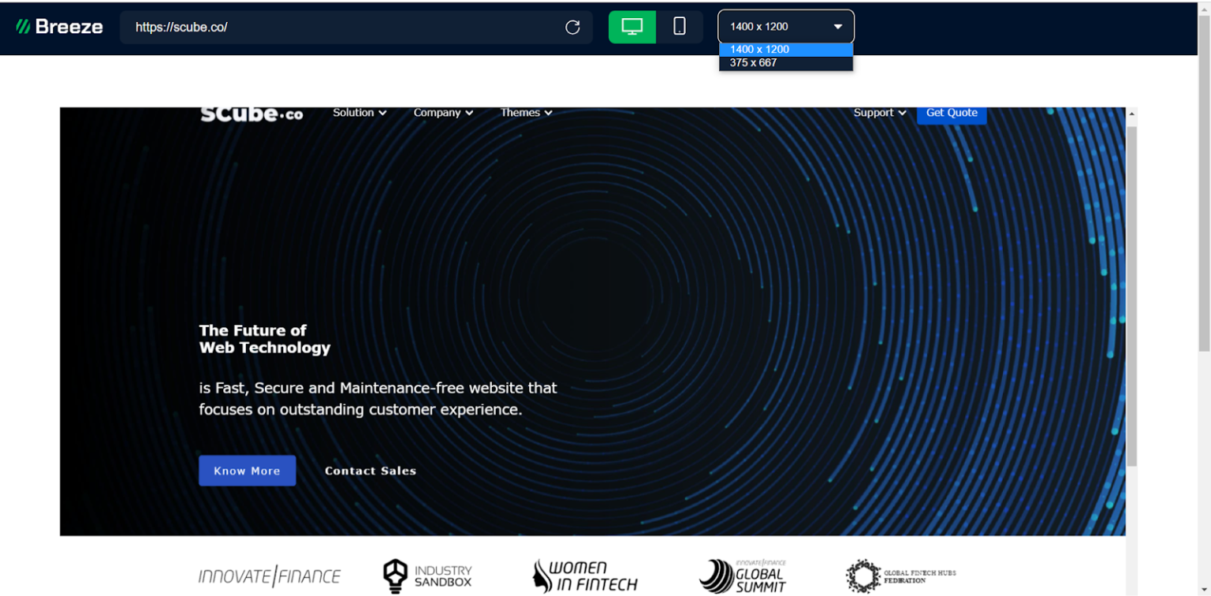Click the 'is Fast, Secure and Maintenance-free' paragraph
1211x596 pixels.
pyautogui.click(x=378, y=399)
